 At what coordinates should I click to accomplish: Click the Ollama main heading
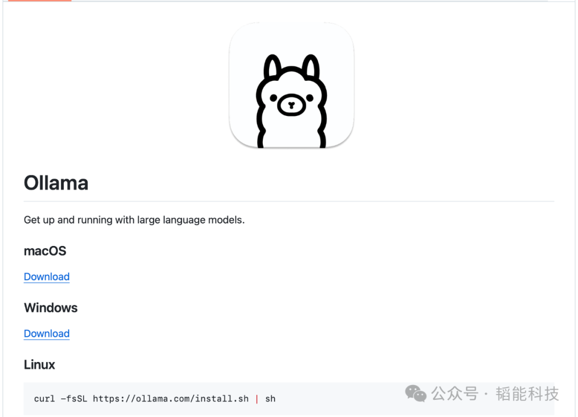pyautogui.click(x=56, y=183)
